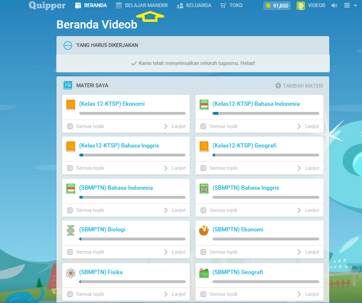Click the Quipper logo
The height and width of the screenshot is (303, 362).
tap(47, 5)
